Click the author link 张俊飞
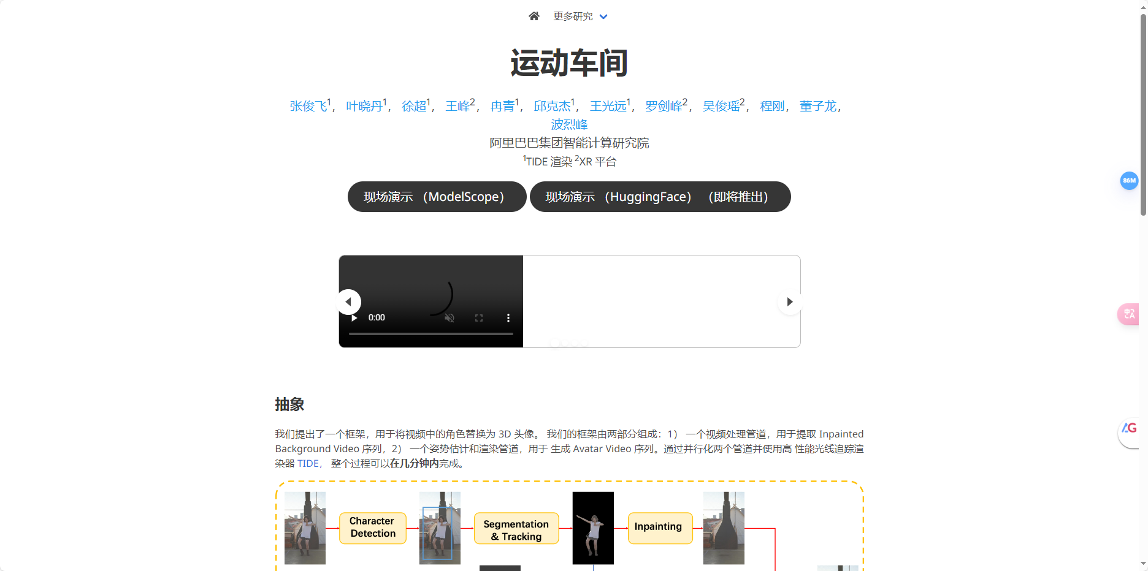1148x571 pixels. tap(307, 105)
